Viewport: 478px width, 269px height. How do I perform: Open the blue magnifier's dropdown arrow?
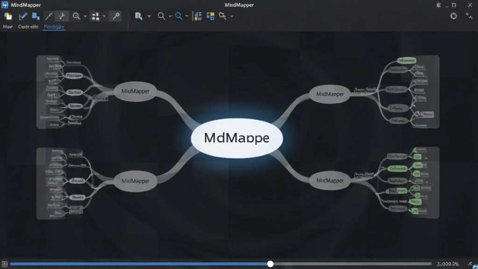(187, 16)
